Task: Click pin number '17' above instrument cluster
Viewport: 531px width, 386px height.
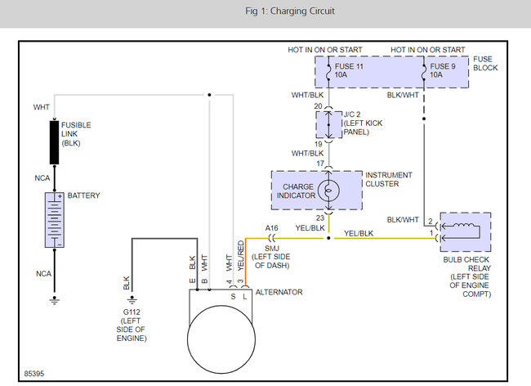Action: coord(320,164)
